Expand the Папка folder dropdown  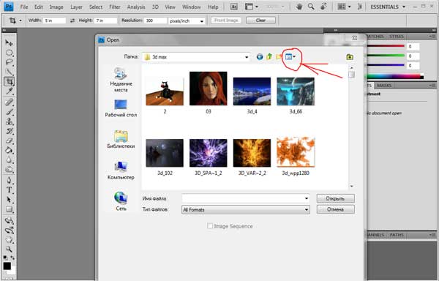[x=247, y=57]
